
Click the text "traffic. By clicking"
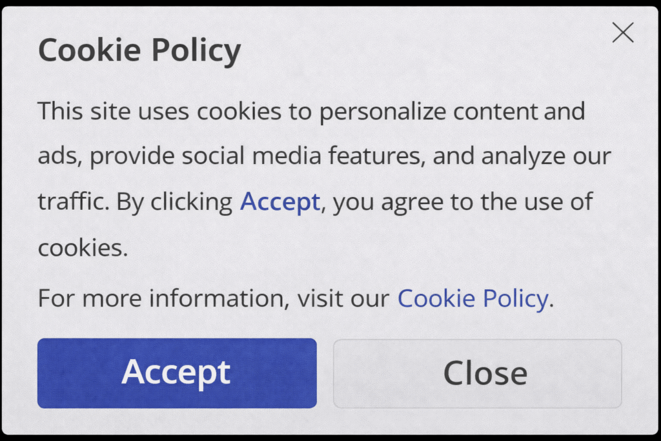click(135, 202)
